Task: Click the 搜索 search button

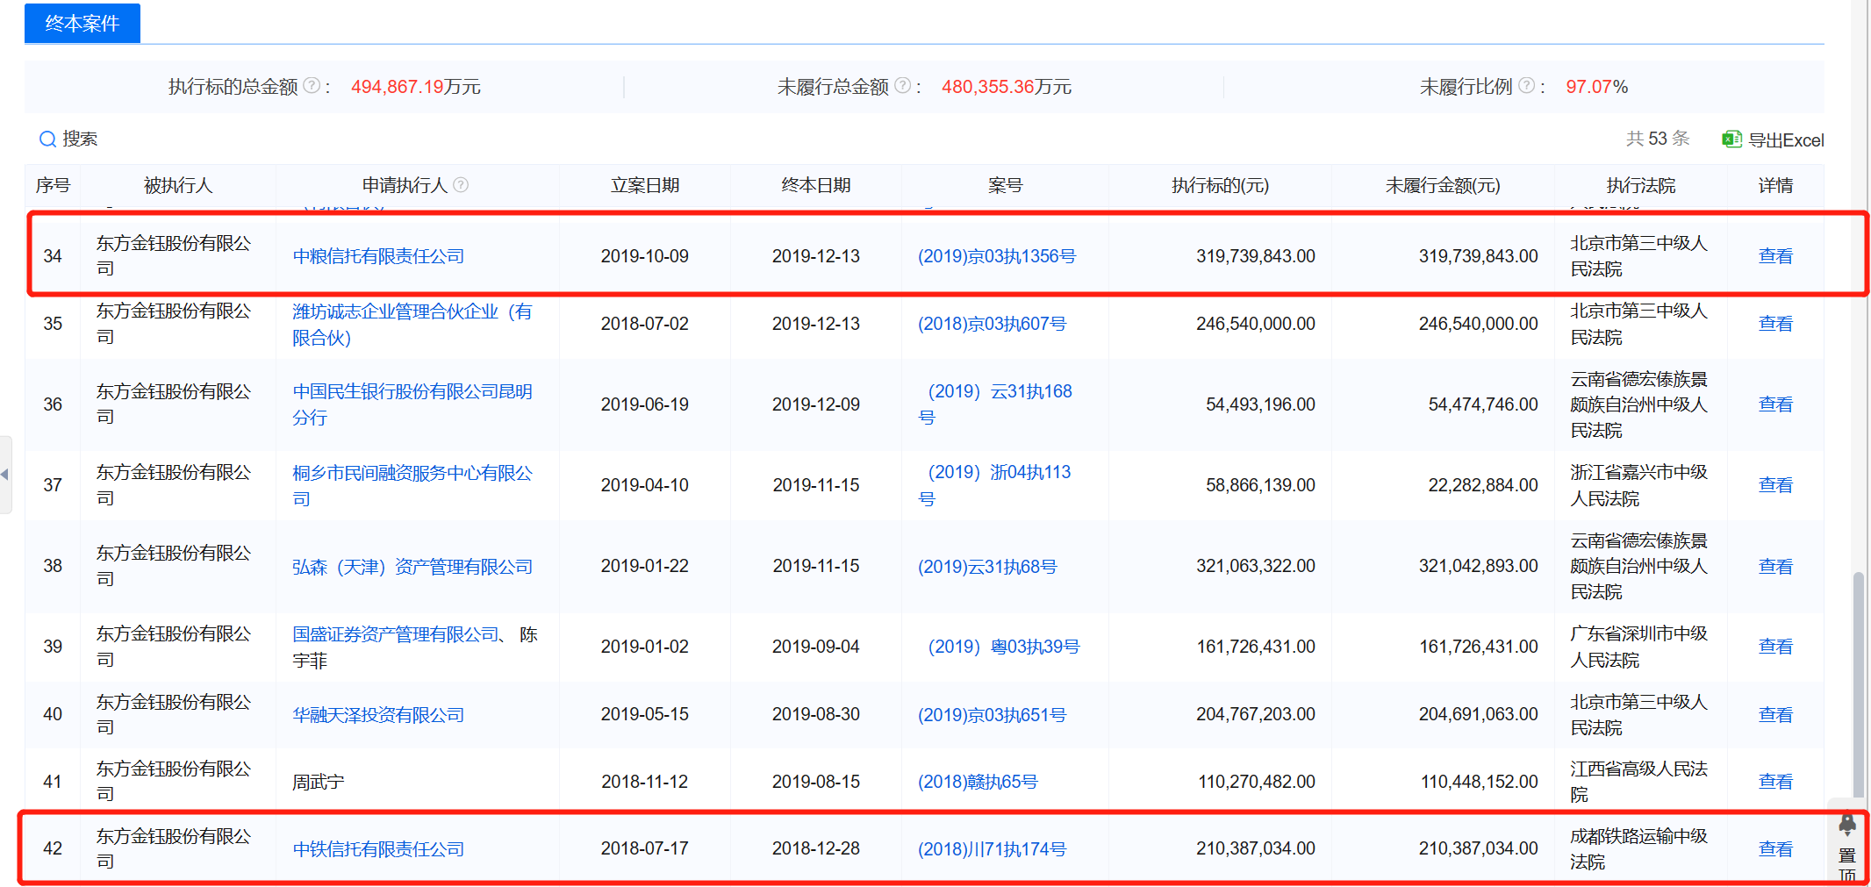Action: pos(68,139)
